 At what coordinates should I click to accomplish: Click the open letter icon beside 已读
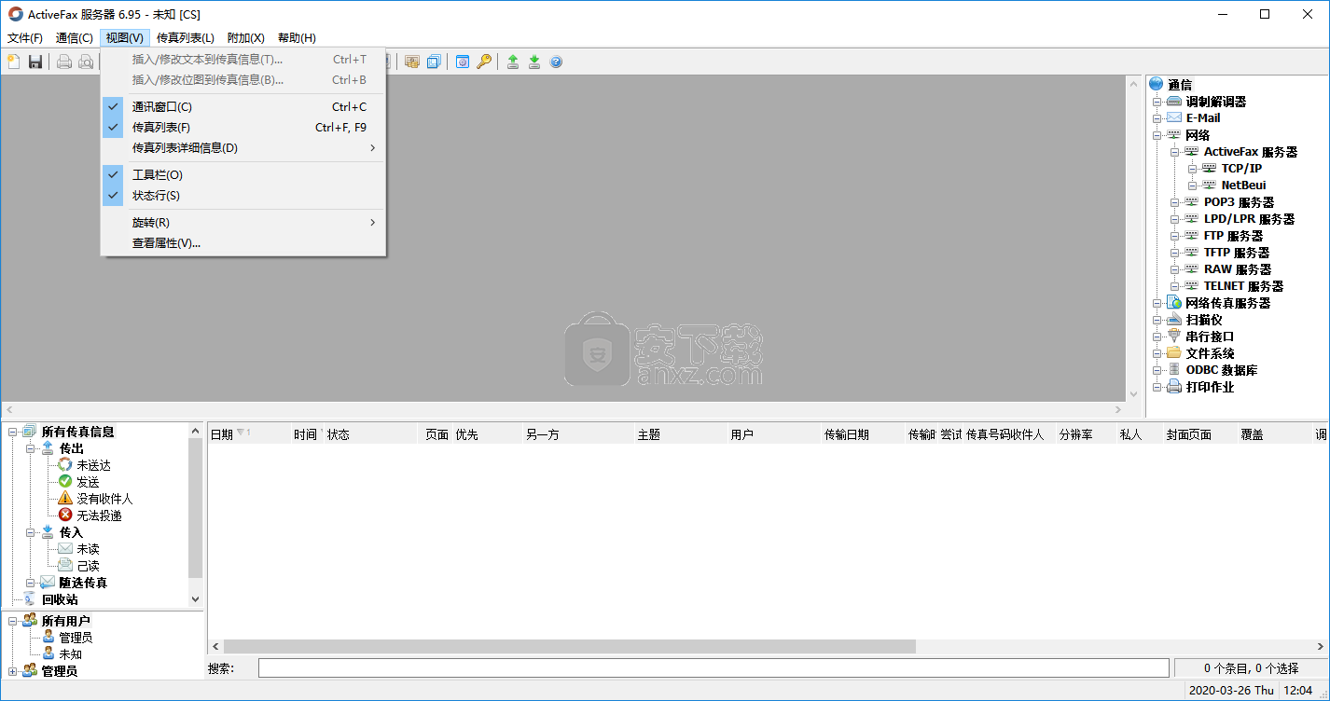65,565
